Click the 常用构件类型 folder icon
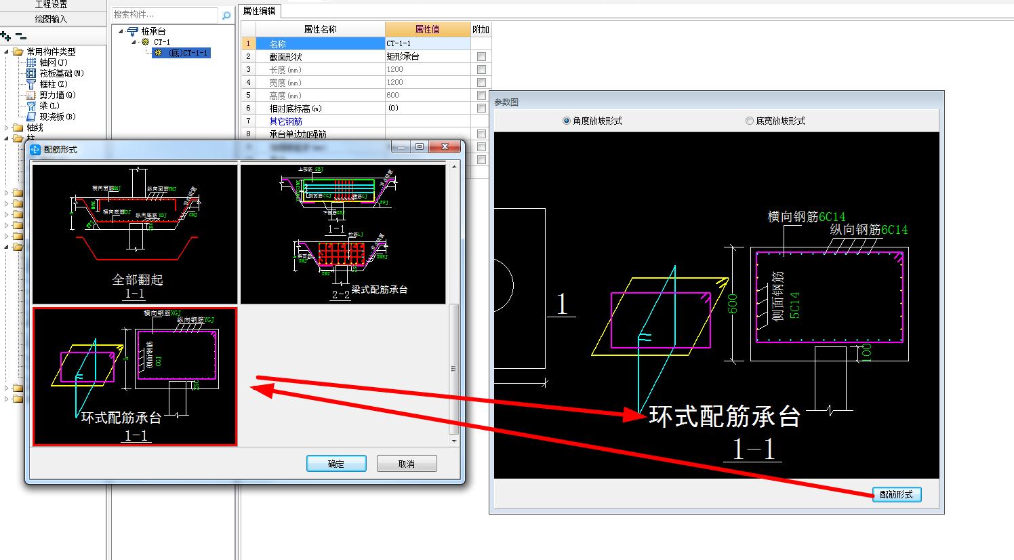 tap(18, 52)
